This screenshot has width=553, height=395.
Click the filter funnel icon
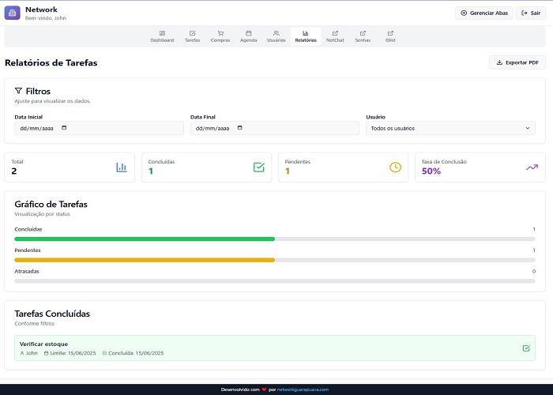pyautogui.click(x=18, y=91)
